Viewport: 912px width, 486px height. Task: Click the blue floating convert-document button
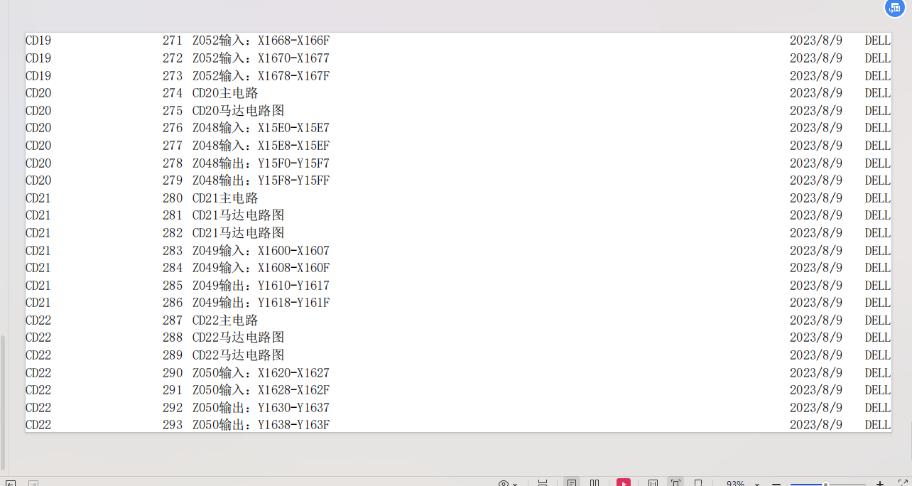(x=894, y=7)
